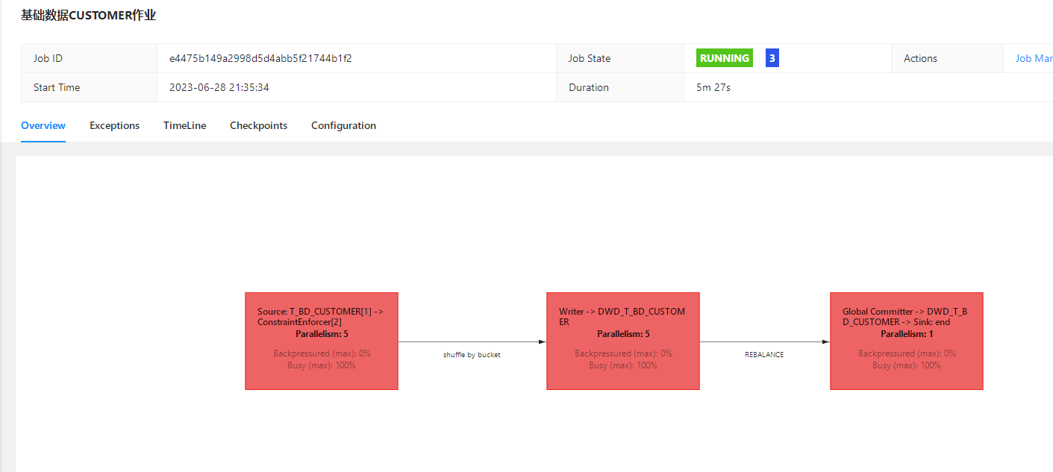The height and width of the screenshot is (472, 1053).
Task: Click 'Parallelism: 5' in the Writer node
Action: pyautogui.click(x=623, y=334)
